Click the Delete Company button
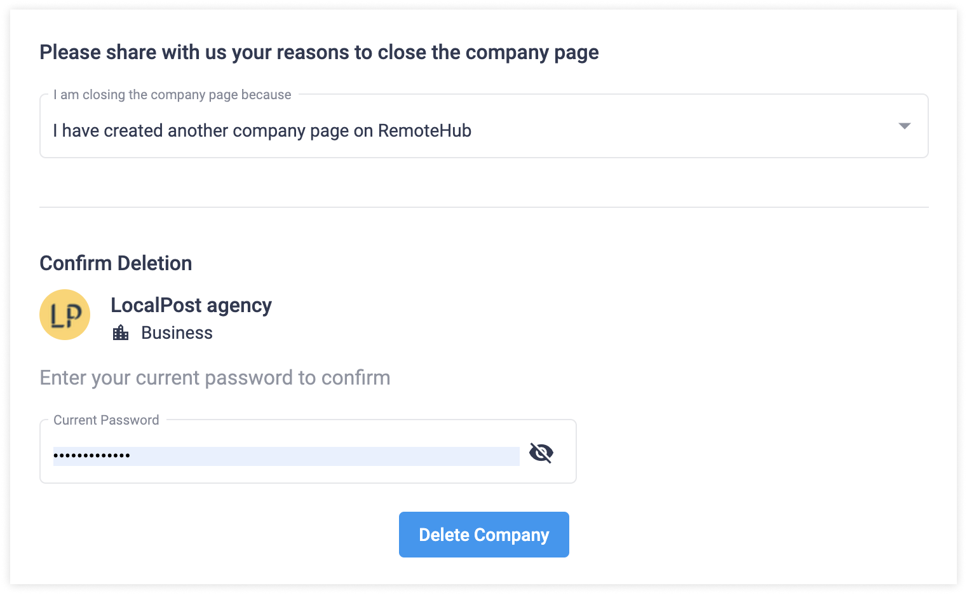Viewport: 967px width, 595px height. pyautogui.click(x=484, y=535)
